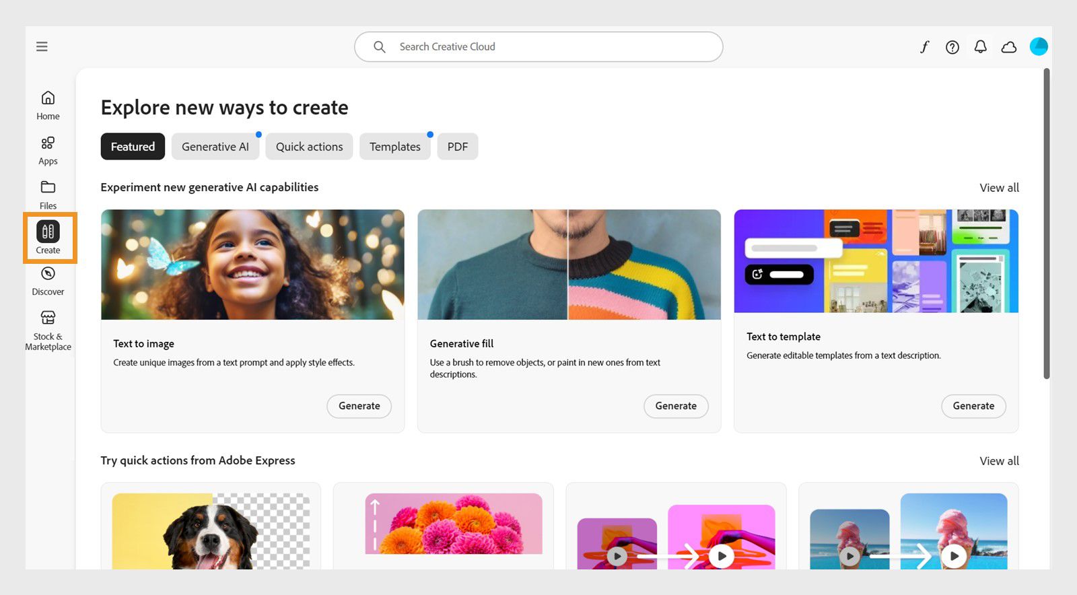
Task: Click Generate on the Text to image card
Action: pyautogui.click(x=359, y=406)
